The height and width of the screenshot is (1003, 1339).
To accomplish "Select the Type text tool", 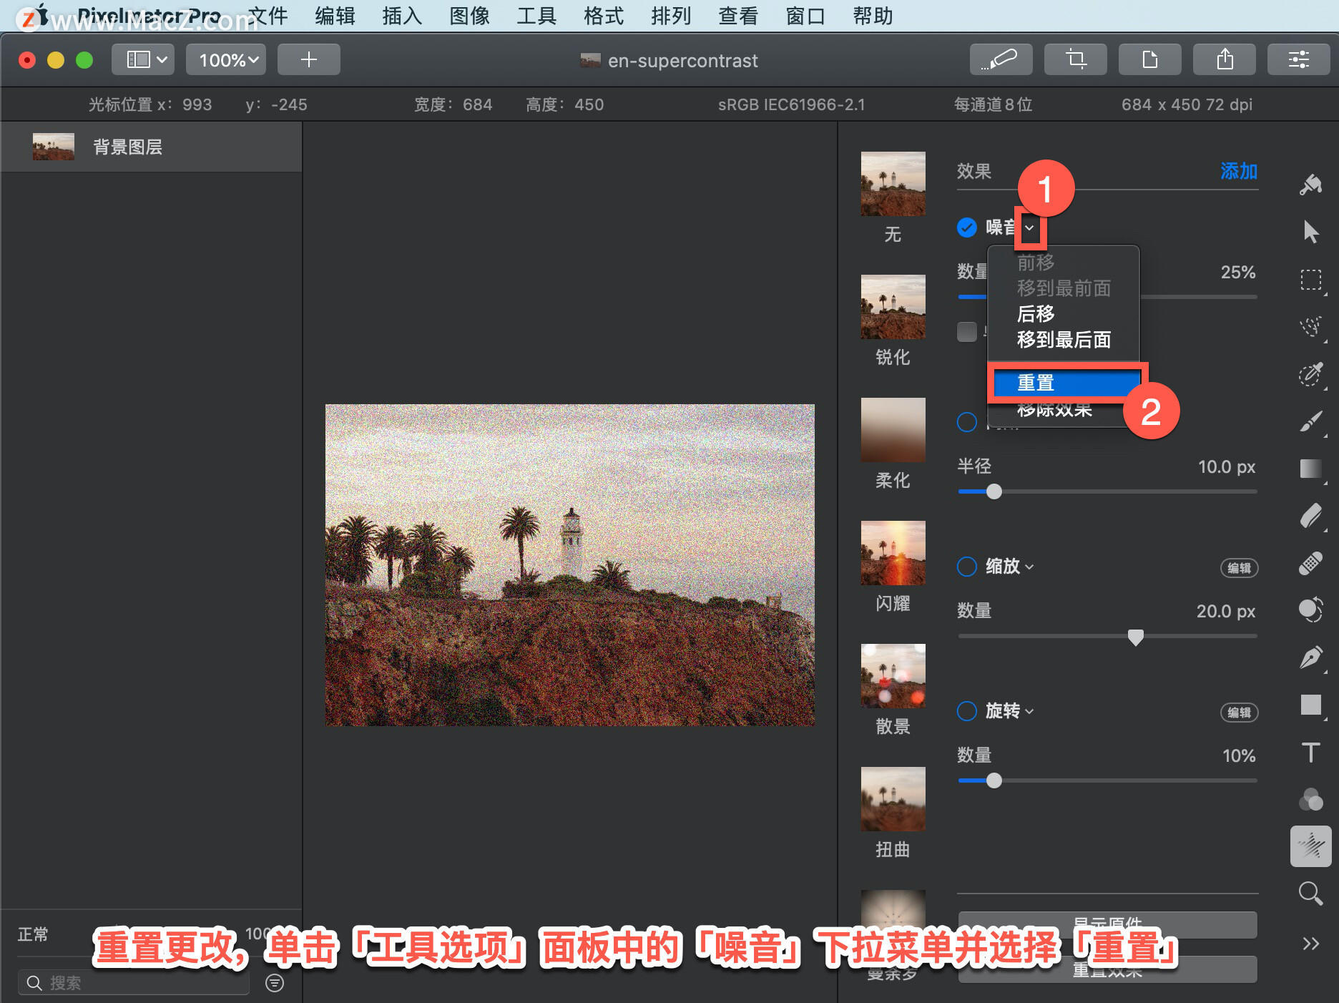I will pyautogui.click(x=1310, y=752).
